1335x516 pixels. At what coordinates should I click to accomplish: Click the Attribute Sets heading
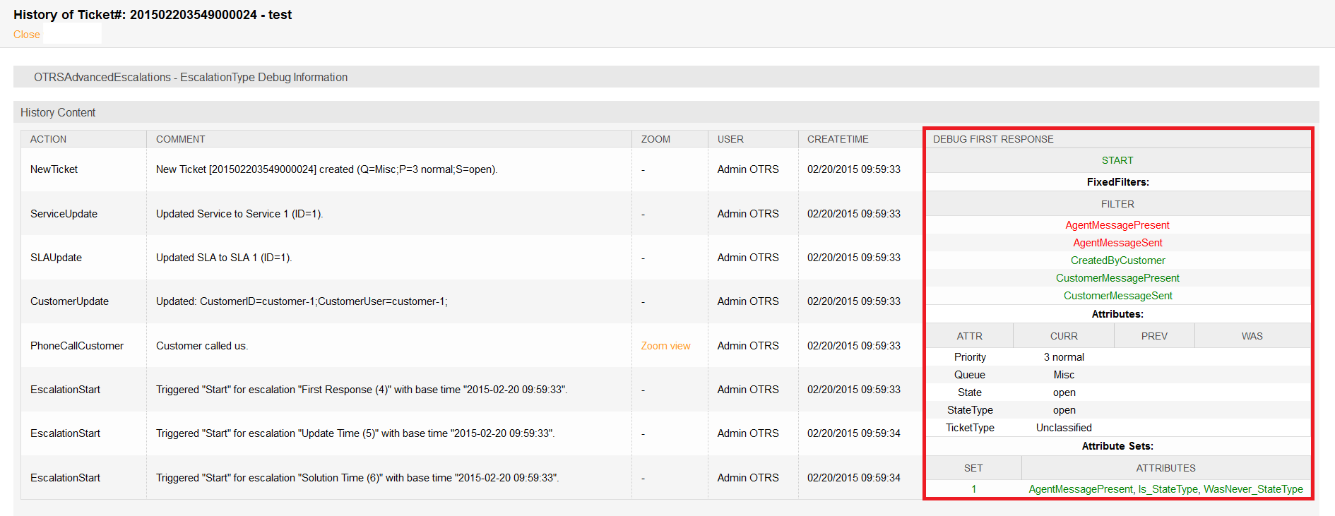tap(1117, 446)
